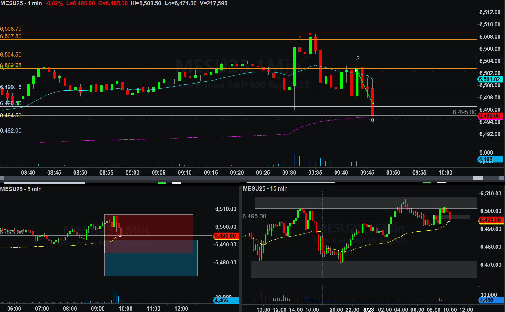This screenshot has width=505, height=312.
Task: Click the -2 trade position label
Action: pos(357,59)
